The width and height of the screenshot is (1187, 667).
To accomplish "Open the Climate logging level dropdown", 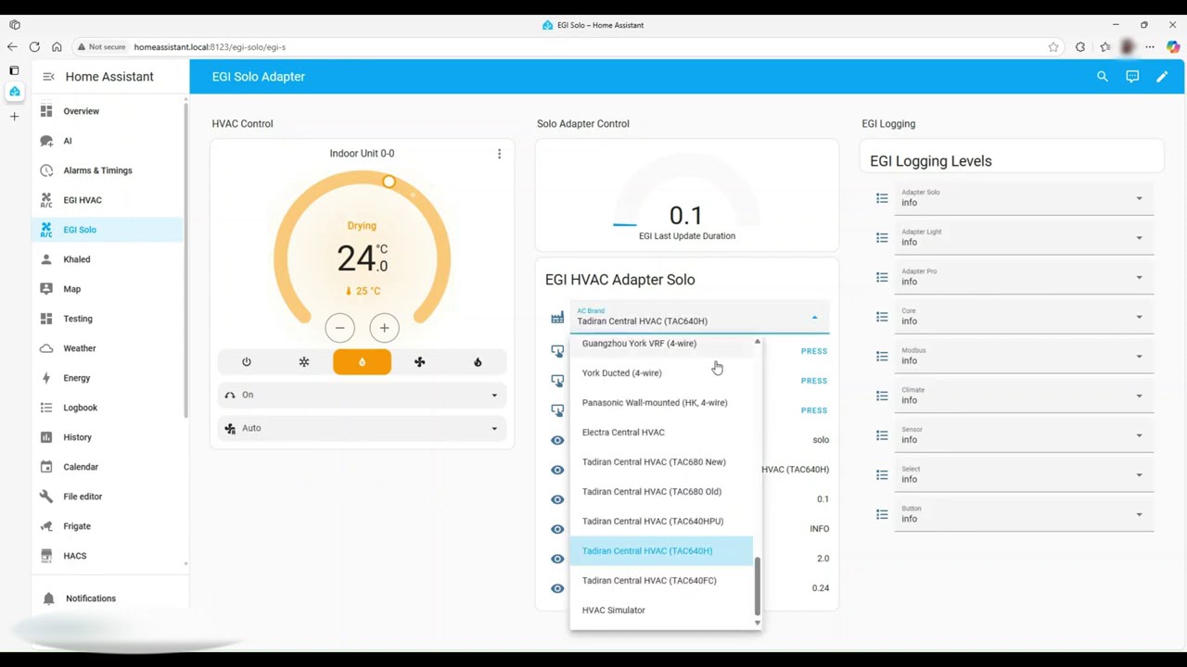I will pos(1024,396).
